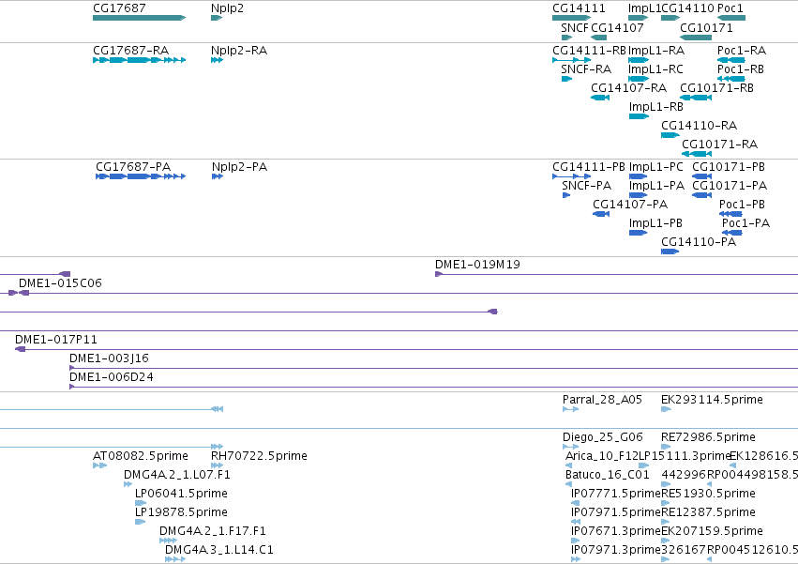This screenshot has height=564, width=798.
Task: Select protein label "SNCF-PA"
Action: 587,186
